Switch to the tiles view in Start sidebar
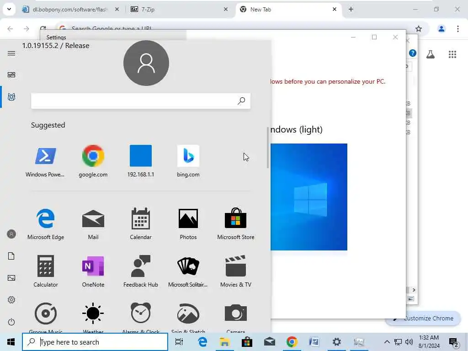 coord(11,74)
